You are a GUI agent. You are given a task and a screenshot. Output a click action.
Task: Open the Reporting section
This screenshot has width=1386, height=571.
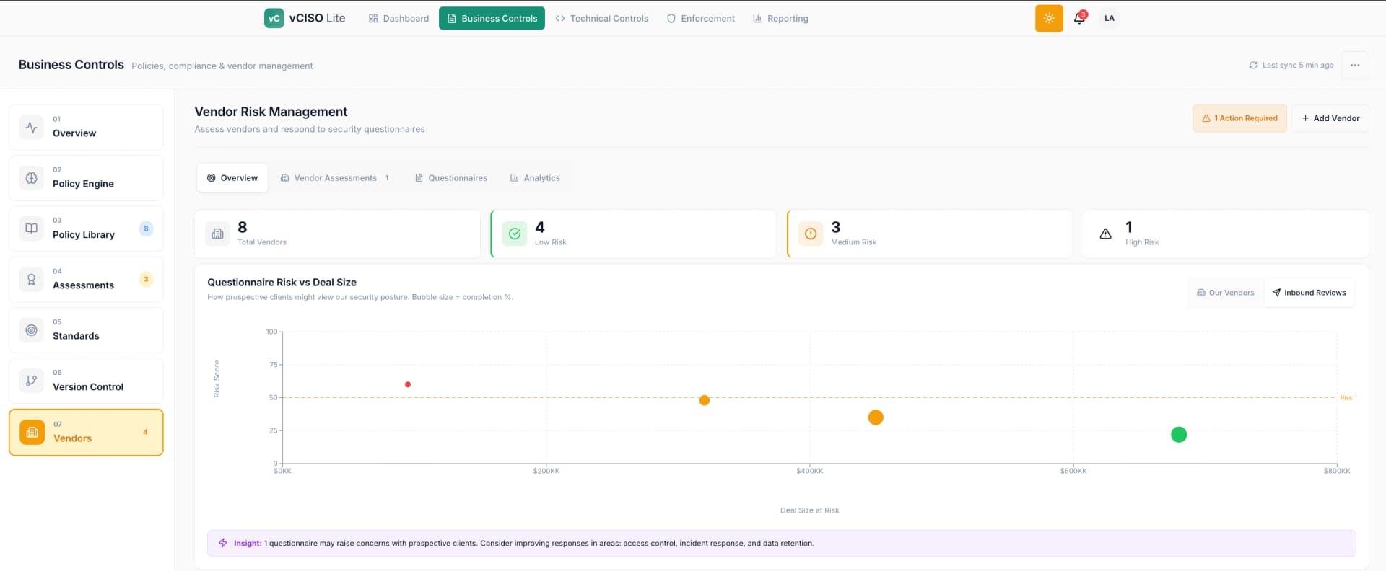(x=780, y=18)
